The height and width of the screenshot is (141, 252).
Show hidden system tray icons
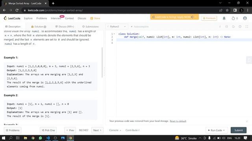click(x=200, y=138)
